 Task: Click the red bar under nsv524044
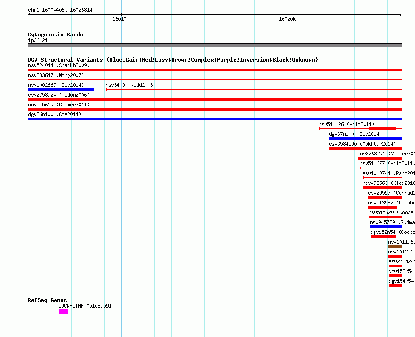click(214, 70)
